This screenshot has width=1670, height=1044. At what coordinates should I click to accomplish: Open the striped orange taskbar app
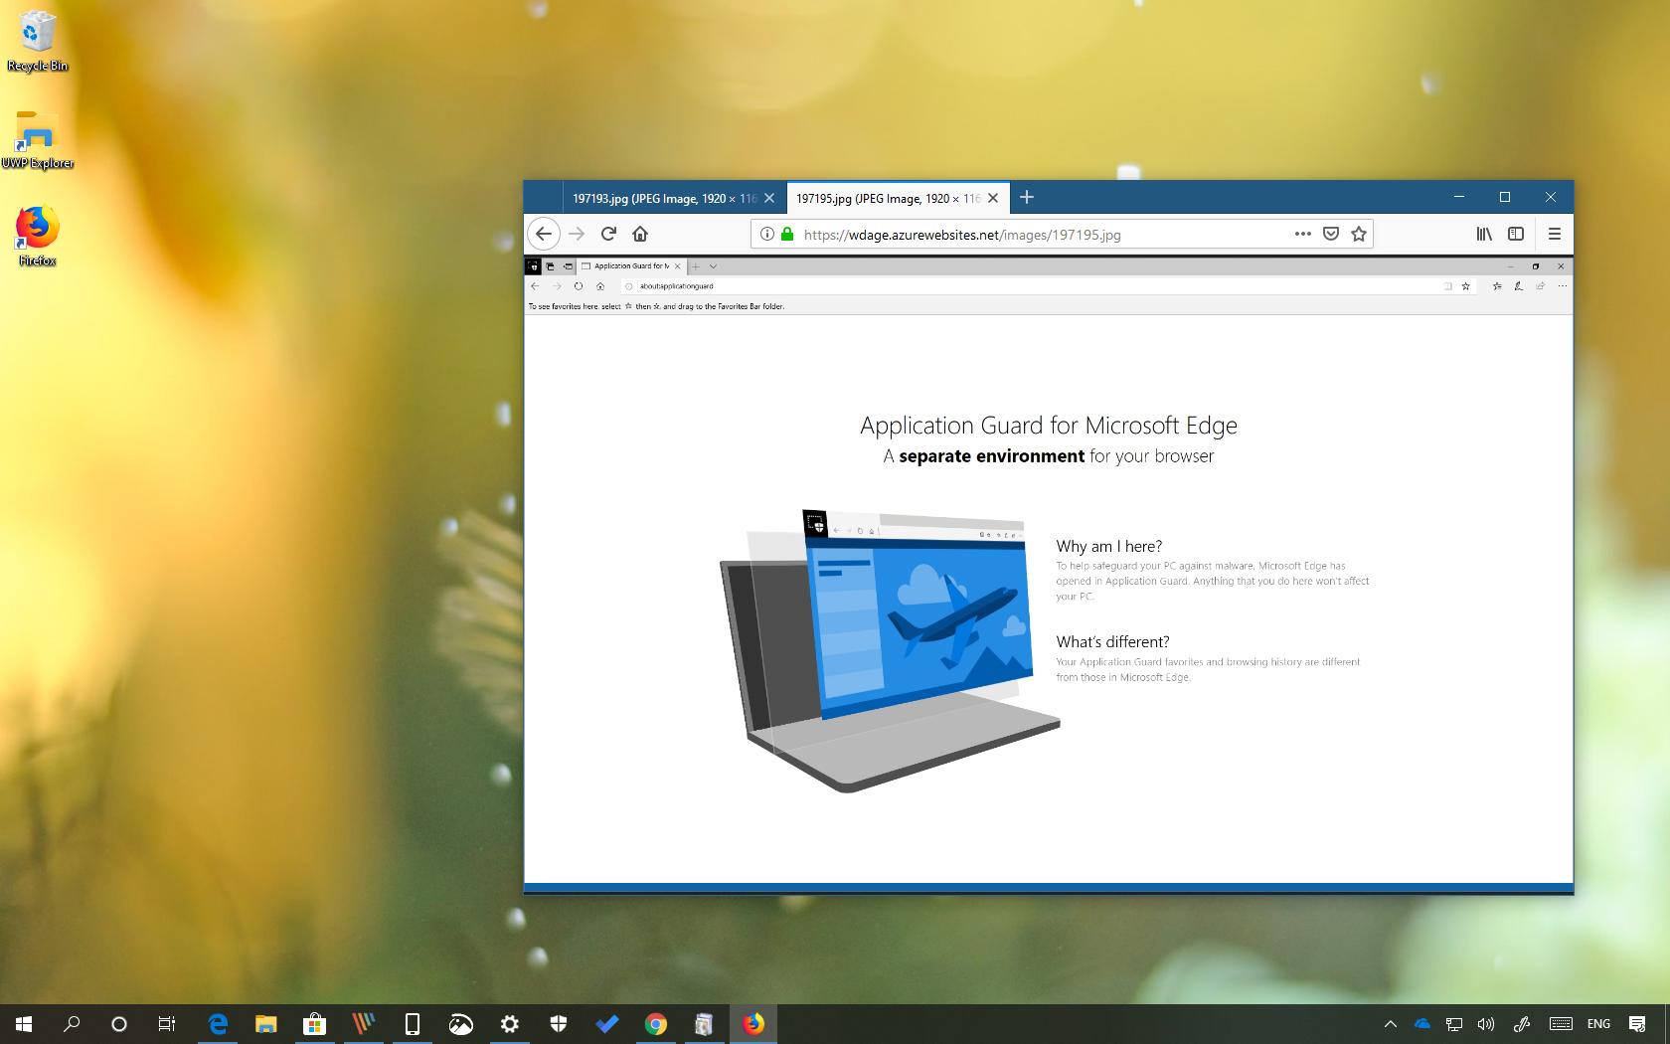click(x=363, y=1023)
